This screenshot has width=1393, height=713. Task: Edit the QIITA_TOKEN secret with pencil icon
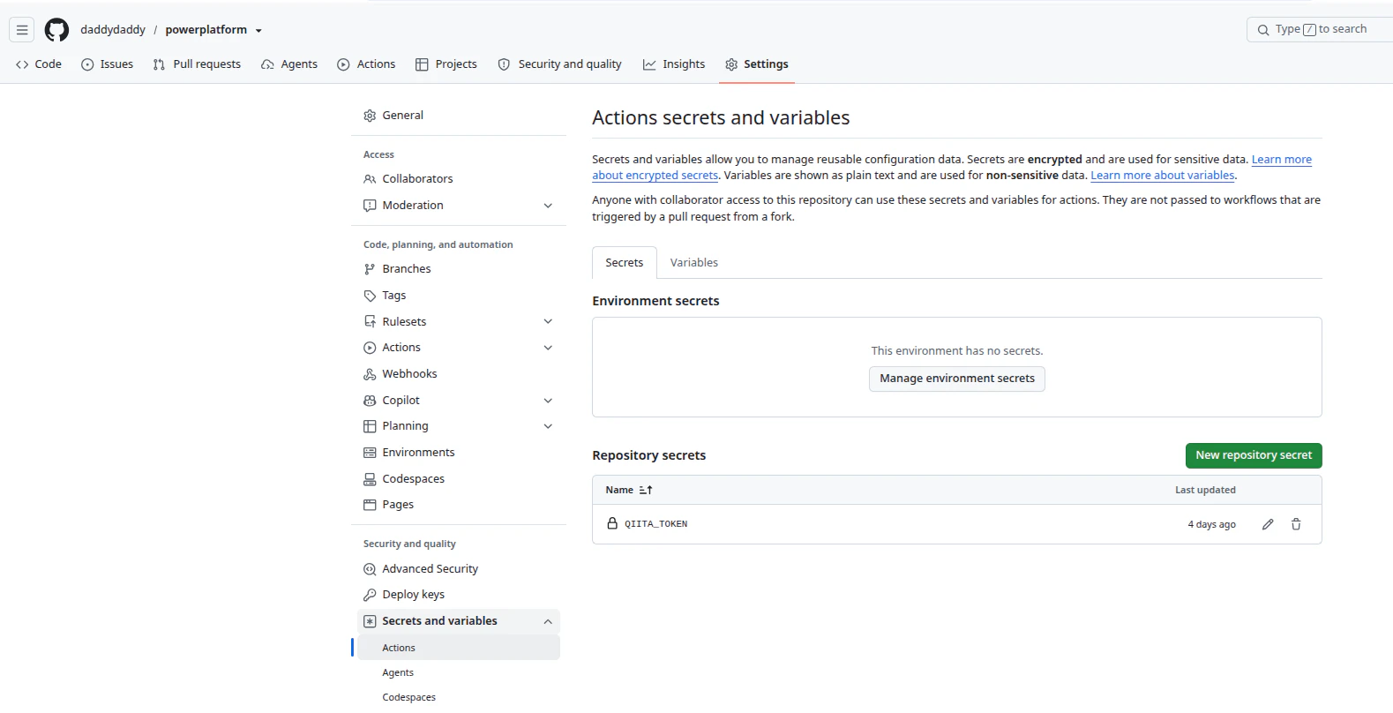pyautogui.click(x=1268, y=524)
